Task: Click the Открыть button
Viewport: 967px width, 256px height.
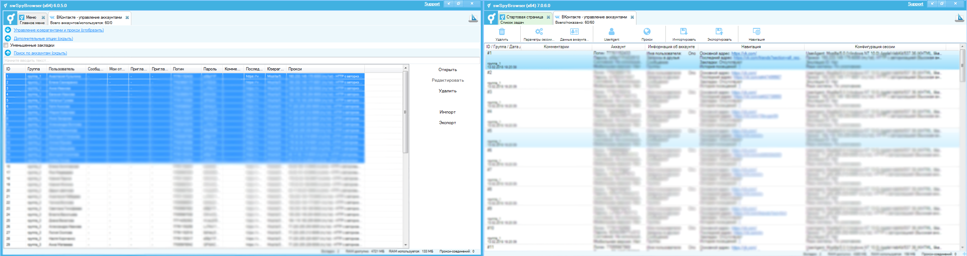Action: 447,70
